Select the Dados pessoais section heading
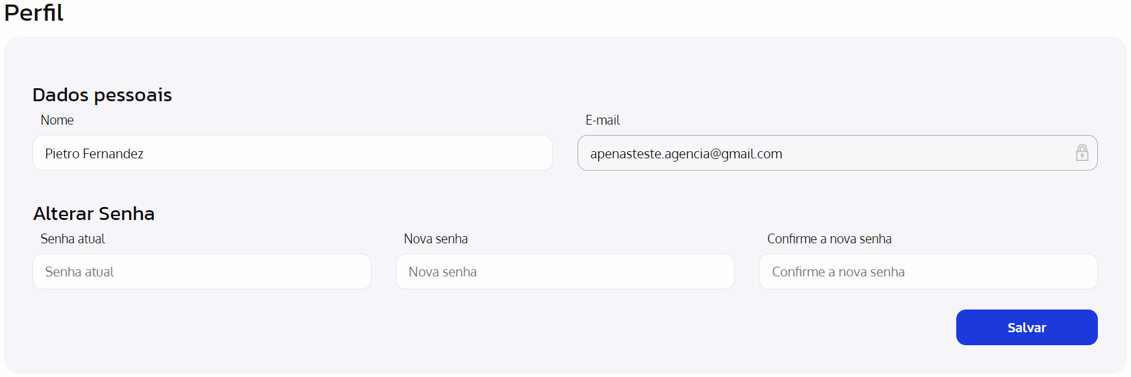The image size is (1131, 377). 102,95
